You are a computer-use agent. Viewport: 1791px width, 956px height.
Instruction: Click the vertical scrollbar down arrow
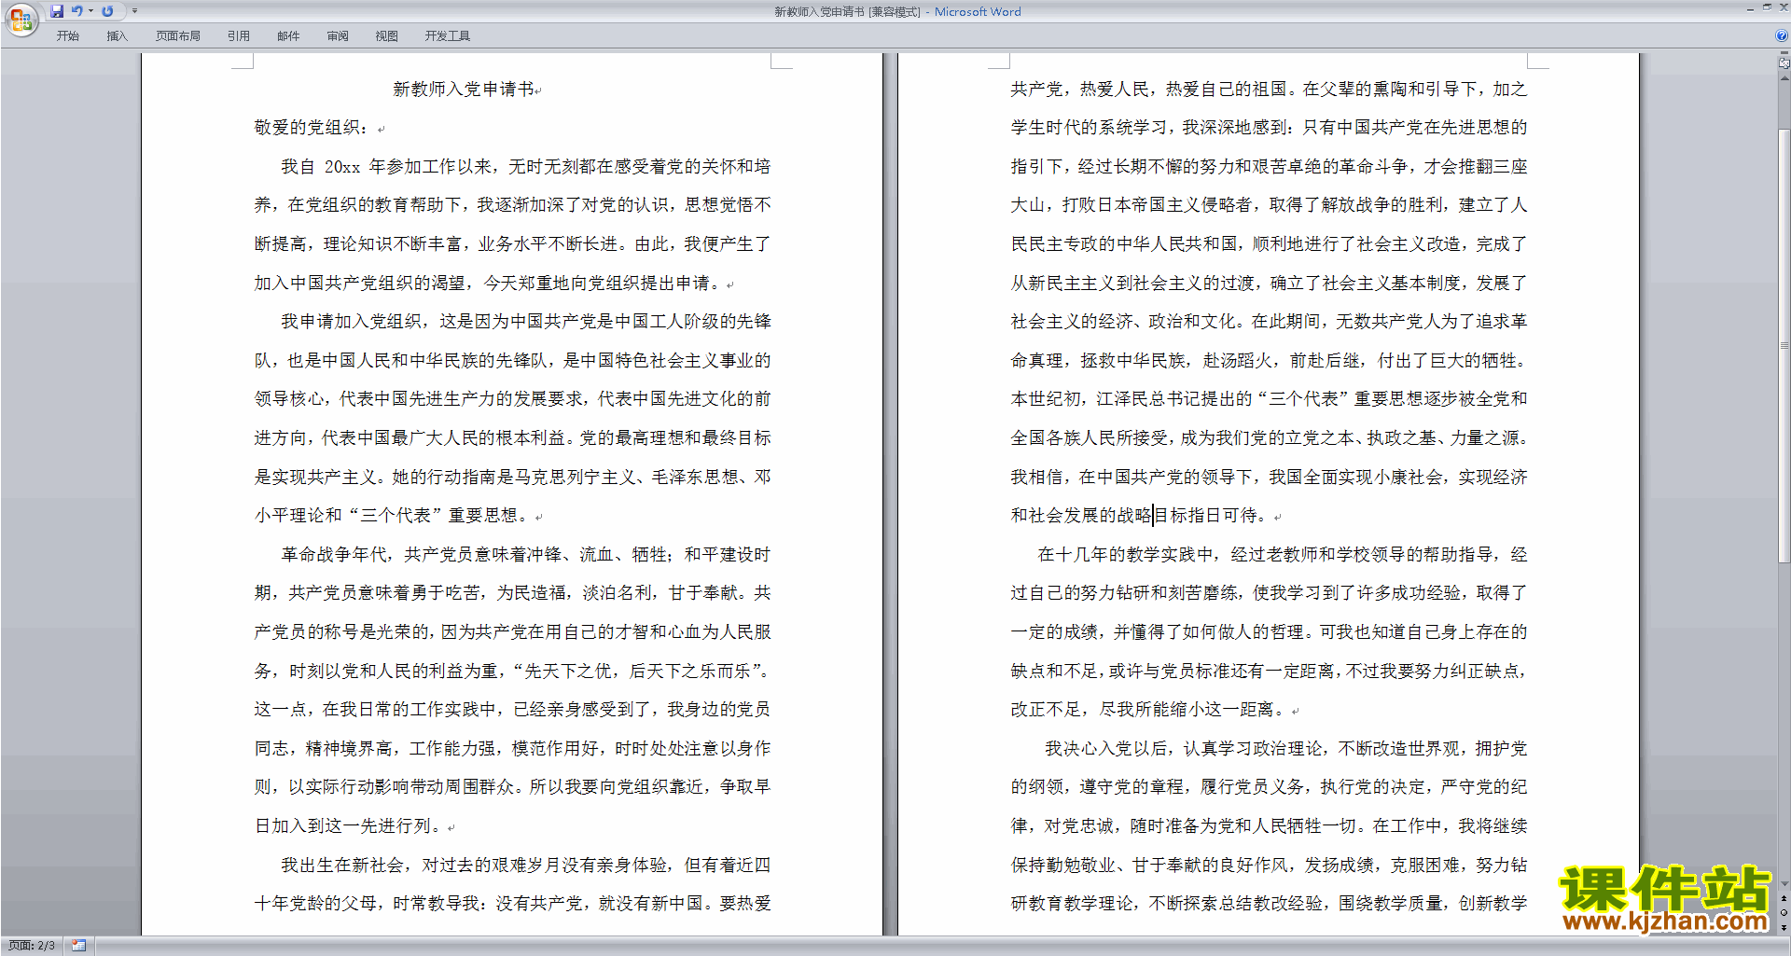tap(1784, 884)
